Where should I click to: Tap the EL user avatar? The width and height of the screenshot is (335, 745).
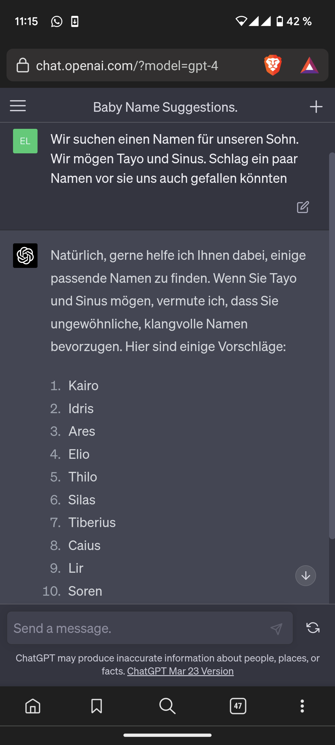click(x=25, y=141)
